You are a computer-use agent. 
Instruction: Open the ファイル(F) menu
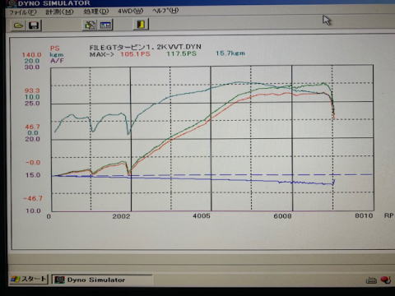click(x=23, y=12)
